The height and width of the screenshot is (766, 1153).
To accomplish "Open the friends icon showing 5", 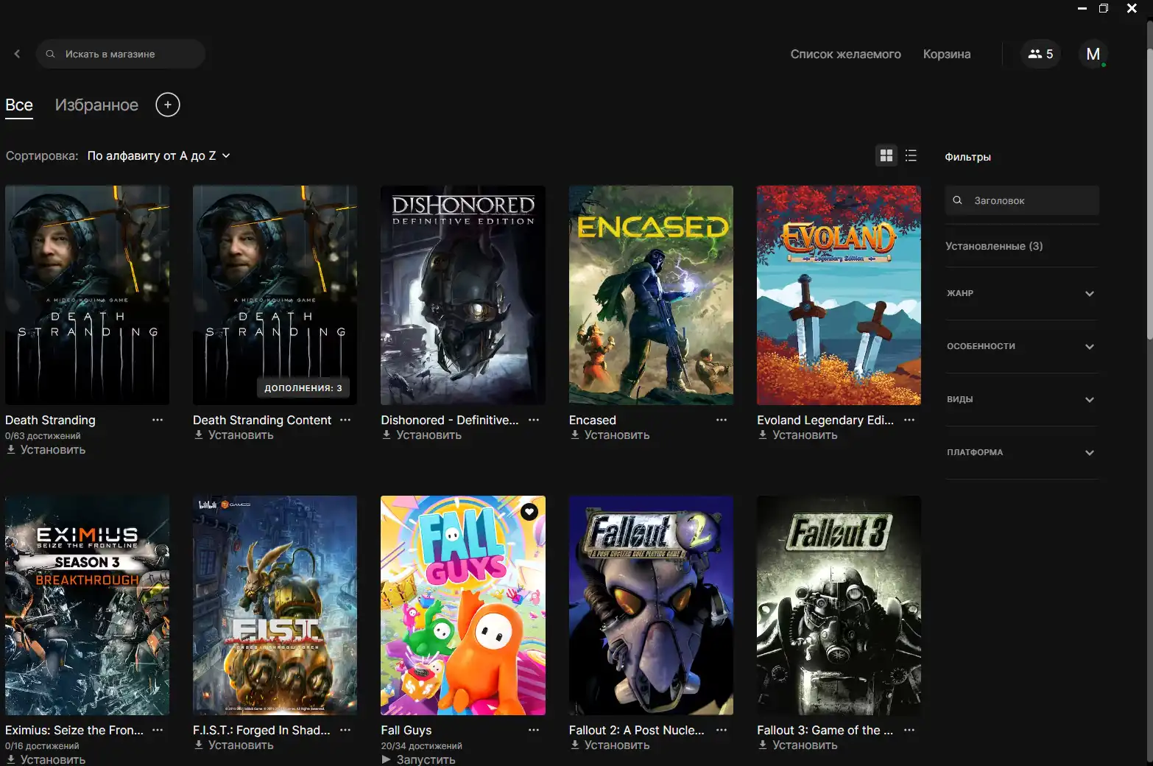I will [x=1040, y=54].
